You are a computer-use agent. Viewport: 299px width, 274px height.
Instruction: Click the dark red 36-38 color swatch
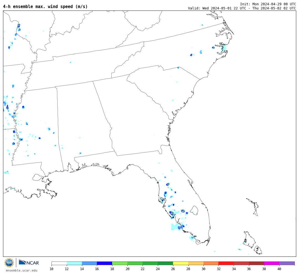pyautogui.click(x=256, y=263)
